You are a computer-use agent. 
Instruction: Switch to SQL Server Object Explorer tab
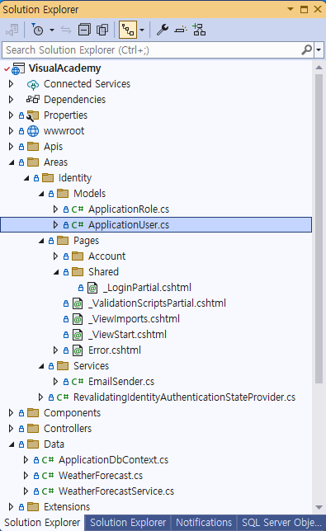pos(281,523)
